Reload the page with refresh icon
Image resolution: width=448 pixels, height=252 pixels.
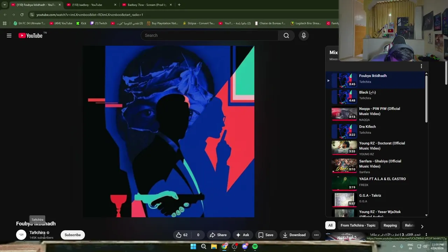(22, 15)
